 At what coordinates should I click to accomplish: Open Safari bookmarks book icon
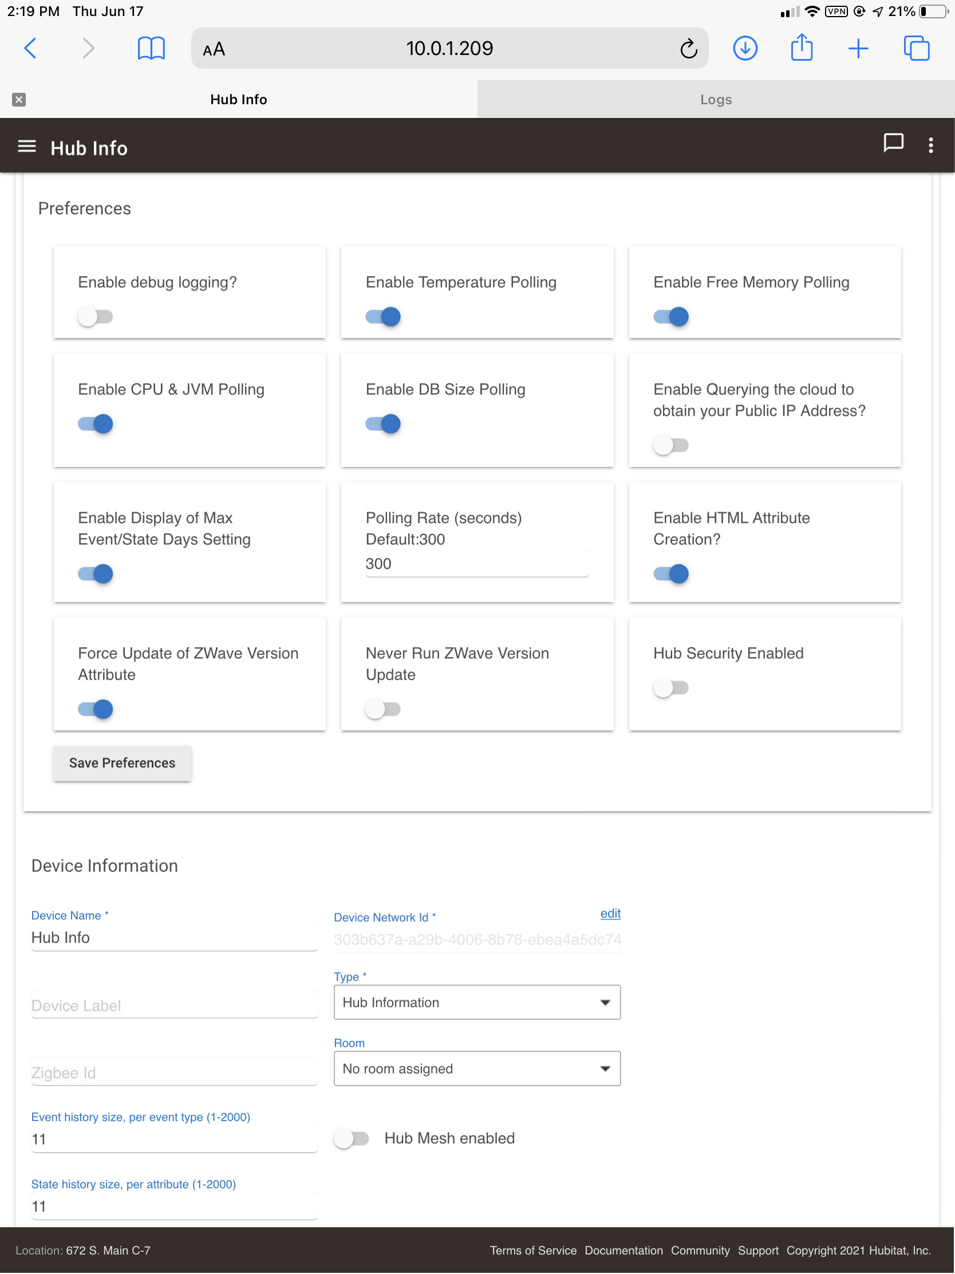click(x=151, y=49)
